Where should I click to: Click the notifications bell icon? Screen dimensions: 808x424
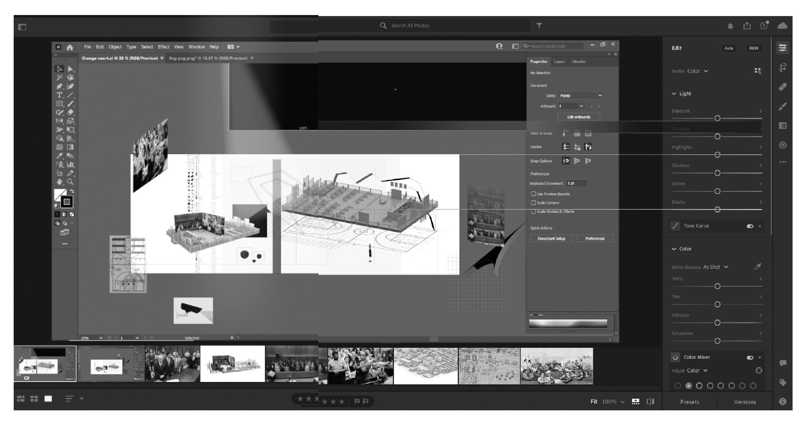[730, 26]
